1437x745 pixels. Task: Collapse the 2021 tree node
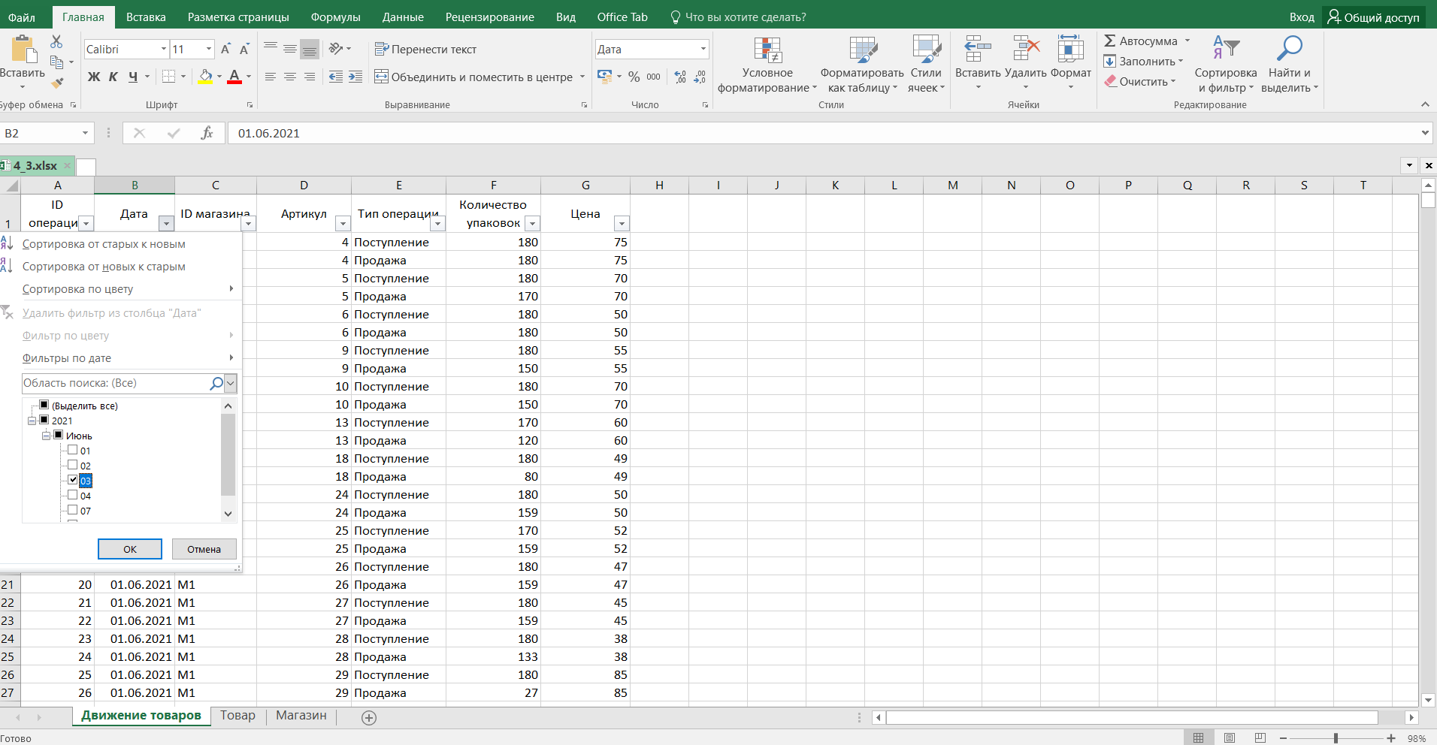[32, 421]
